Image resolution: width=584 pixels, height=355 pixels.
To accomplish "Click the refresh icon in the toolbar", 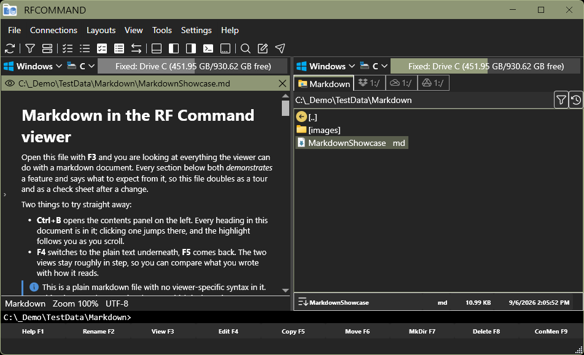I will [10, 48].
